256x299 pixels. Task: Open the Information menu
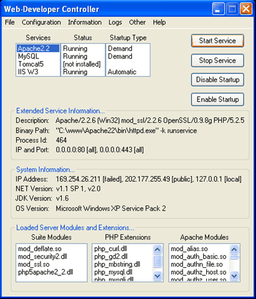tap(85, 22)
